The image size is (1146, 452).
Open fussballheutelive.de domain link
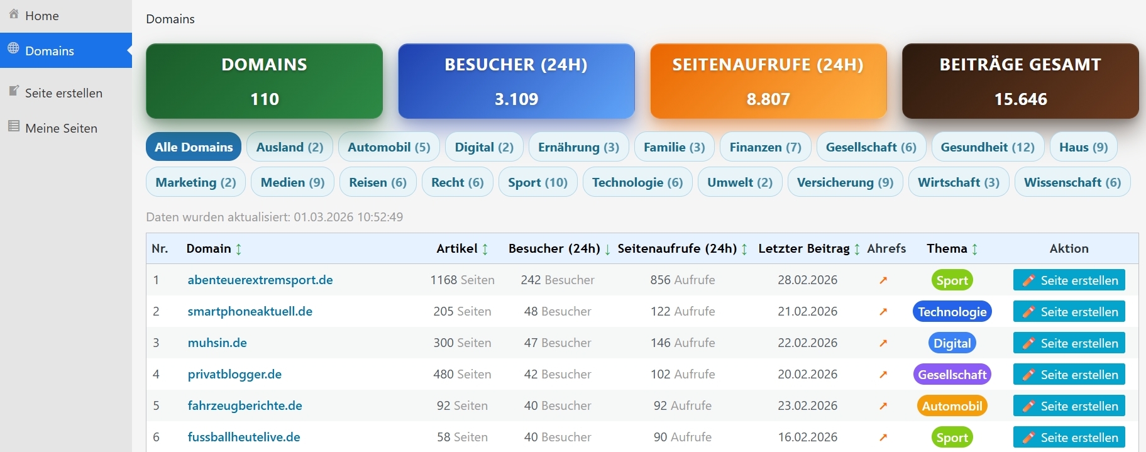(x=244, y=438)
